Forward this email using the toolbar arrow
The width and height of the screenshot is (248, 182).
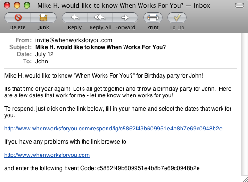click(125, 17)
